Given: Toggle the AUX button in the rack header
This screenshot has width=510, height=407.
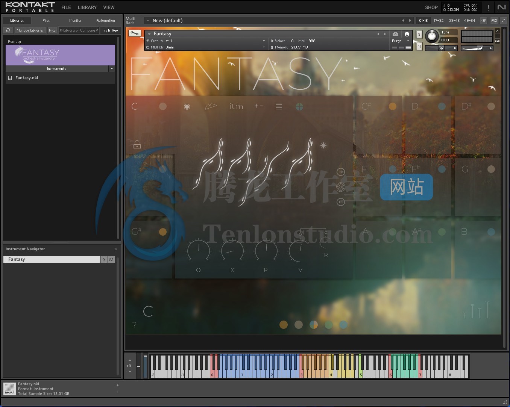Looking at the screenshot, I should click(494, 20).
